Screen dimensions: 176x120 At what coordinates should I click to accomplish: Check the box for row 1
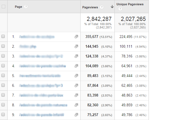click(3, 36)
